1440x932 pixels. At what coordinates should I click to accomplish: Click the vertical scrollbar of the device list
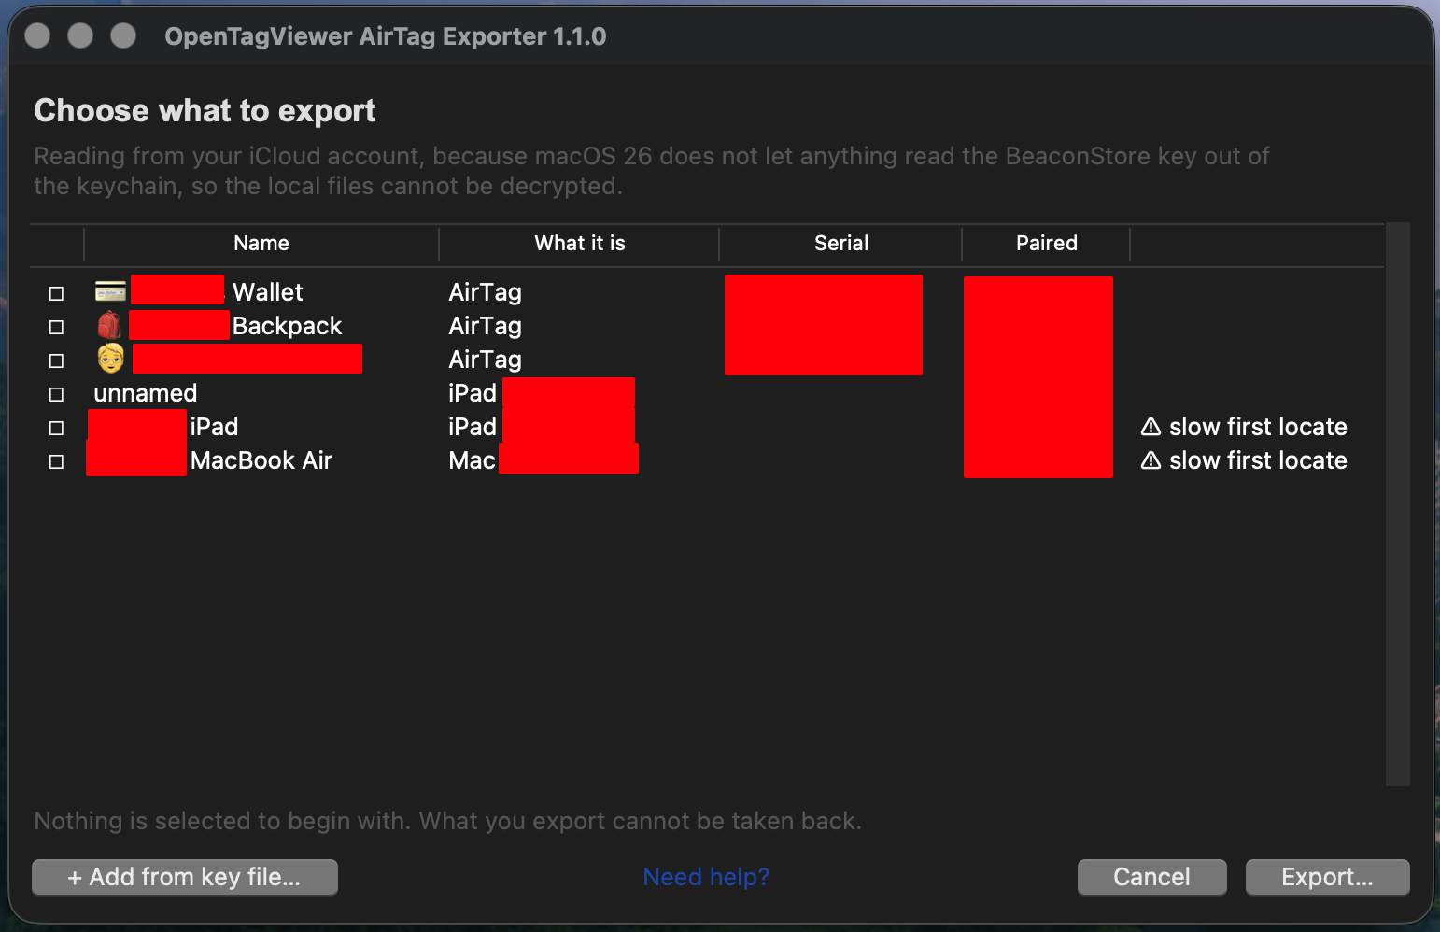pos(1398,504)
